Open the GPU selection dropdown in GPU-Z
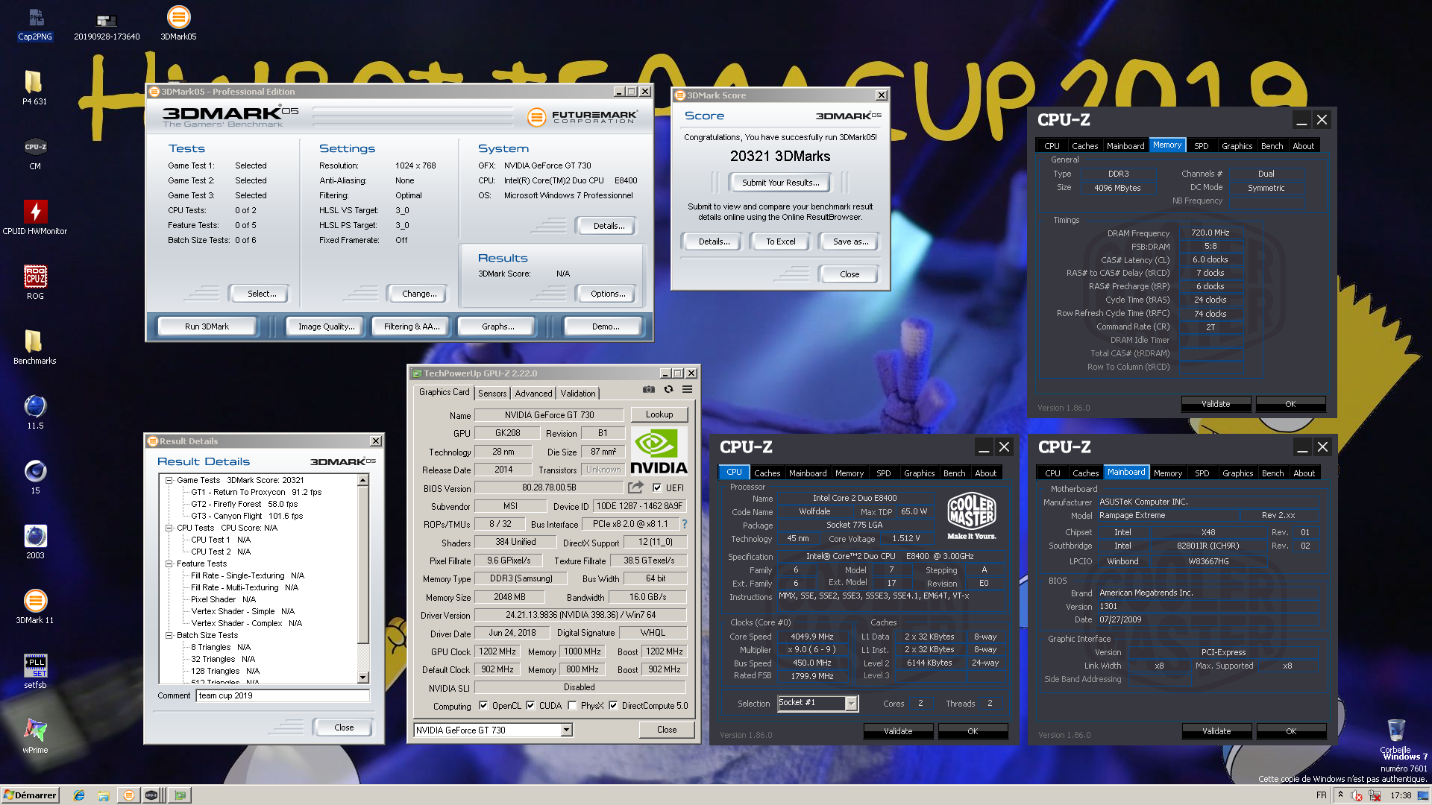This screenshot has width=1432, height=805. coord(567,730)
